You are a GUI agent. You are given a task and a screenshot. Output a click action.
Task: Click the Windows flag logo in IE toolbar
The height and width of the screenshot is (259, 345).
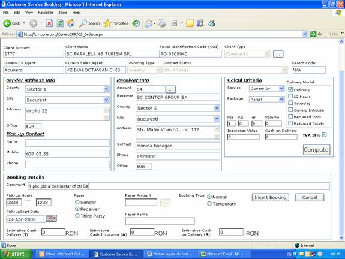click(x=338, y=13)
